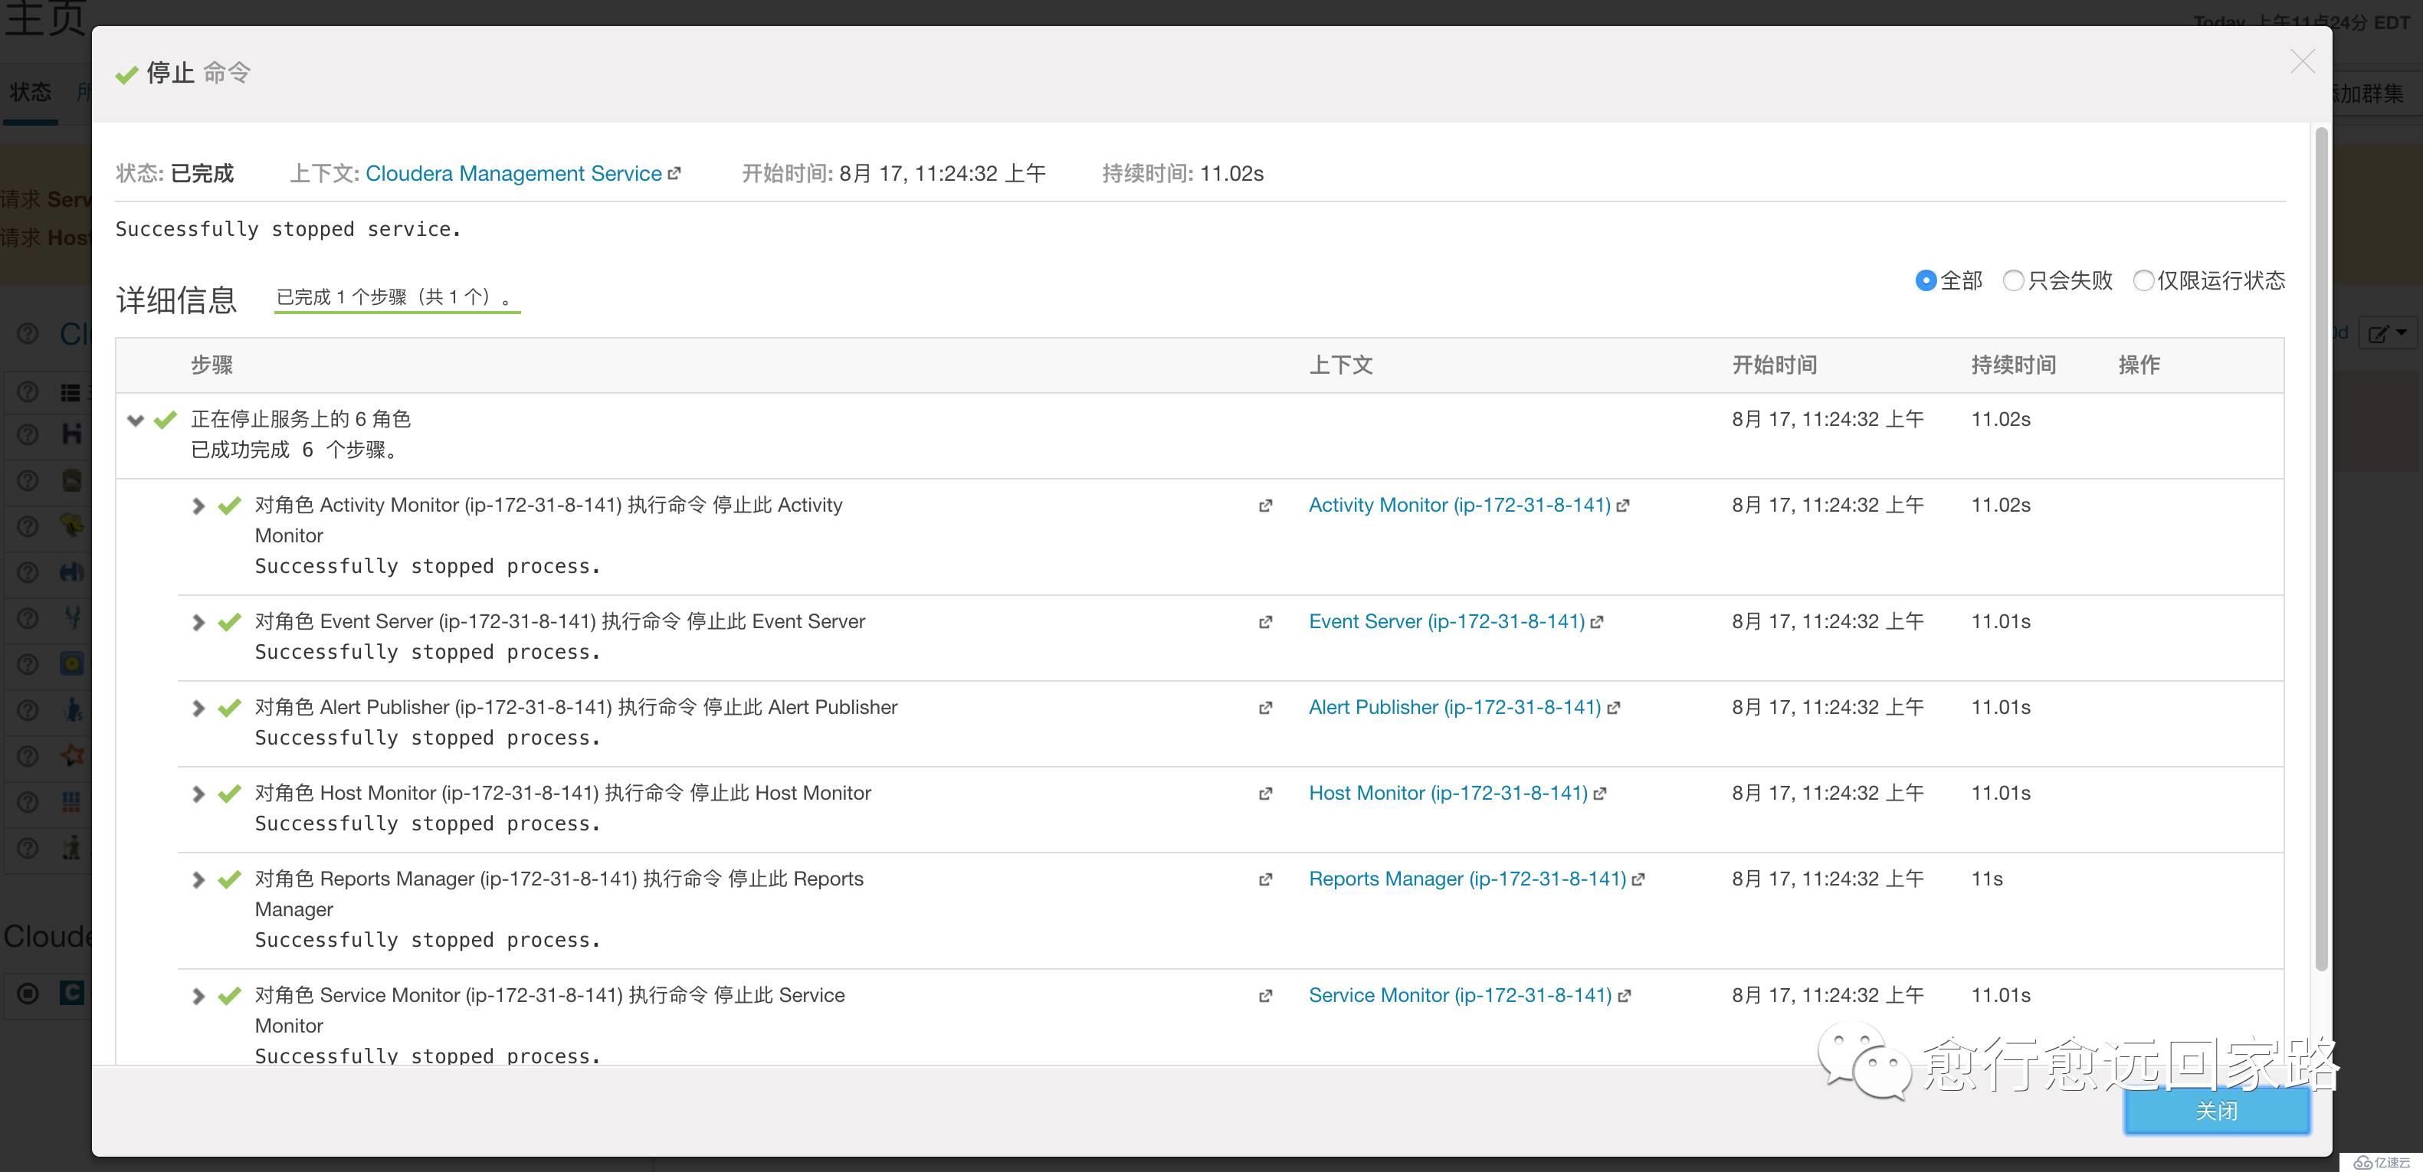Select the 仅限运行状态 radio option
Screen dimensions: 2423x1172
point(2143,280)
